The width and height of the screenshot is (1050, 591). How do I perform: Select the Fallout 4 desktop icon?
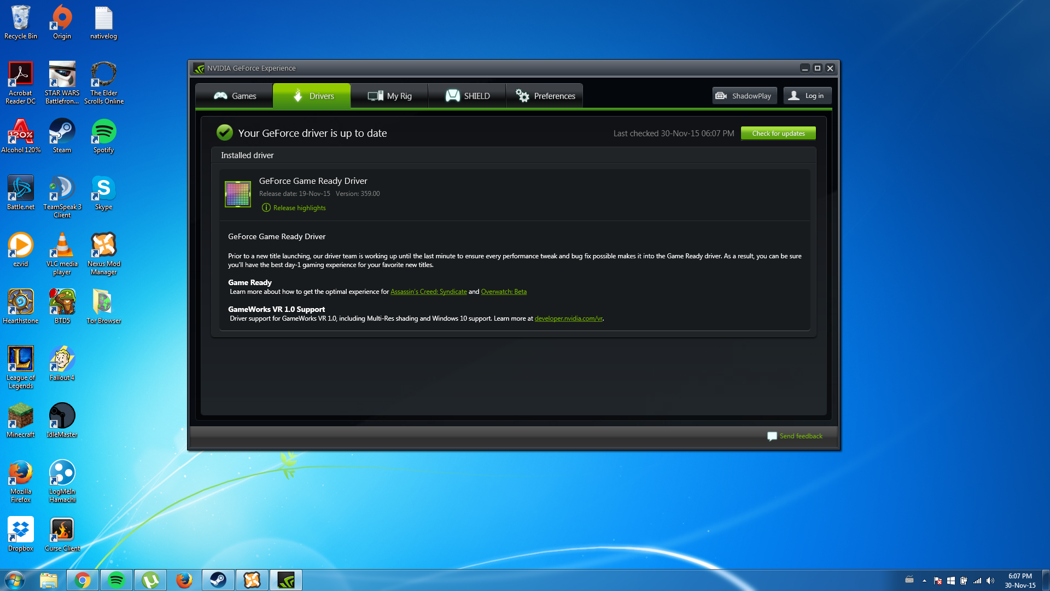[62, 364]
